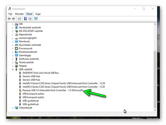This screenshot has width=166, height=125.
Task: Close the Eszközkezelő window
Action: (x=153, y=9)
